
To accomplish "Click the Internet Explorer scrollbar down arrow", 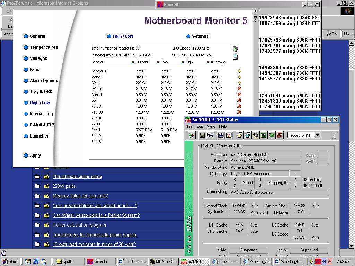I will click(x=352, y=246).
